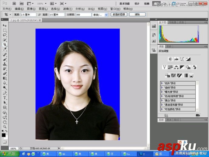Click the 前面的图像 button
209x157 pixels.
(119, 15)
